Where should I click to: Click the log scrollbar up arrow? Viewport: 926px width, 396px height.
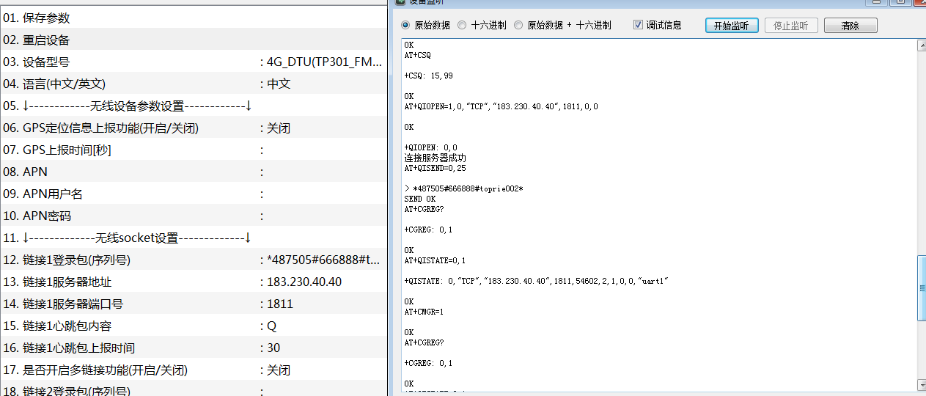point(922,45)
